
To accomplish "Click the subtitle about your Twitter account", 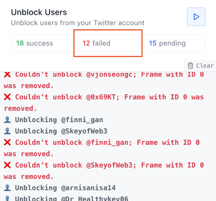I will click(x=78, y=23).
